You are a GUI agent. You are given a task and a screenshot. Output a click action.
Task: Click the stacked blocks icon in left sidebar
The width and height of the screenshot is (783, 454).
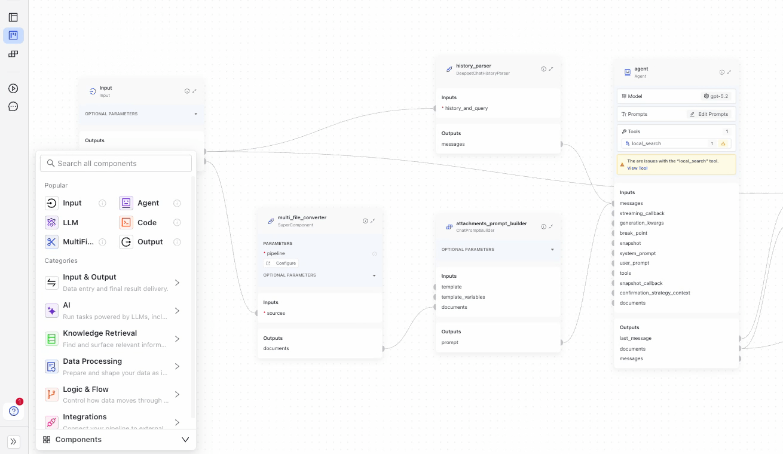13,54
